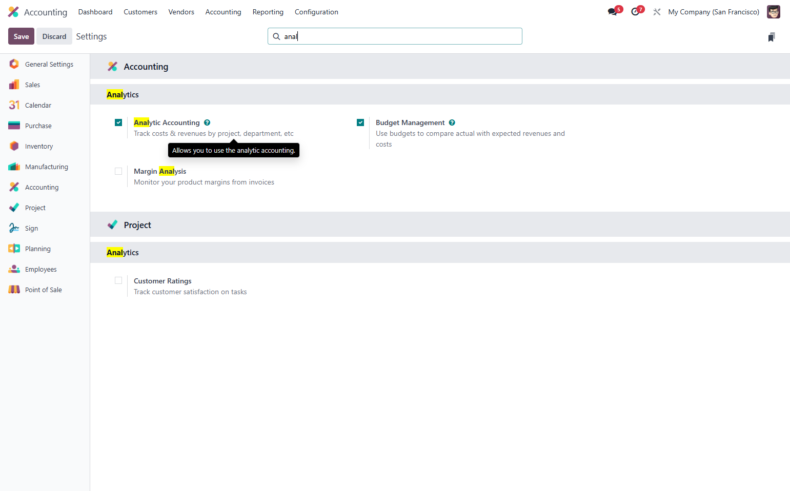
Task: Open the Accounting top menu
Action: (223, 12)
